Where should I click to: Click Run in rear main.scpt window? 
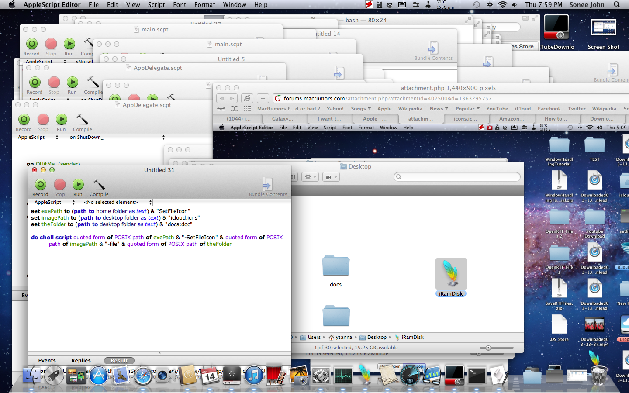coord(69,47)
